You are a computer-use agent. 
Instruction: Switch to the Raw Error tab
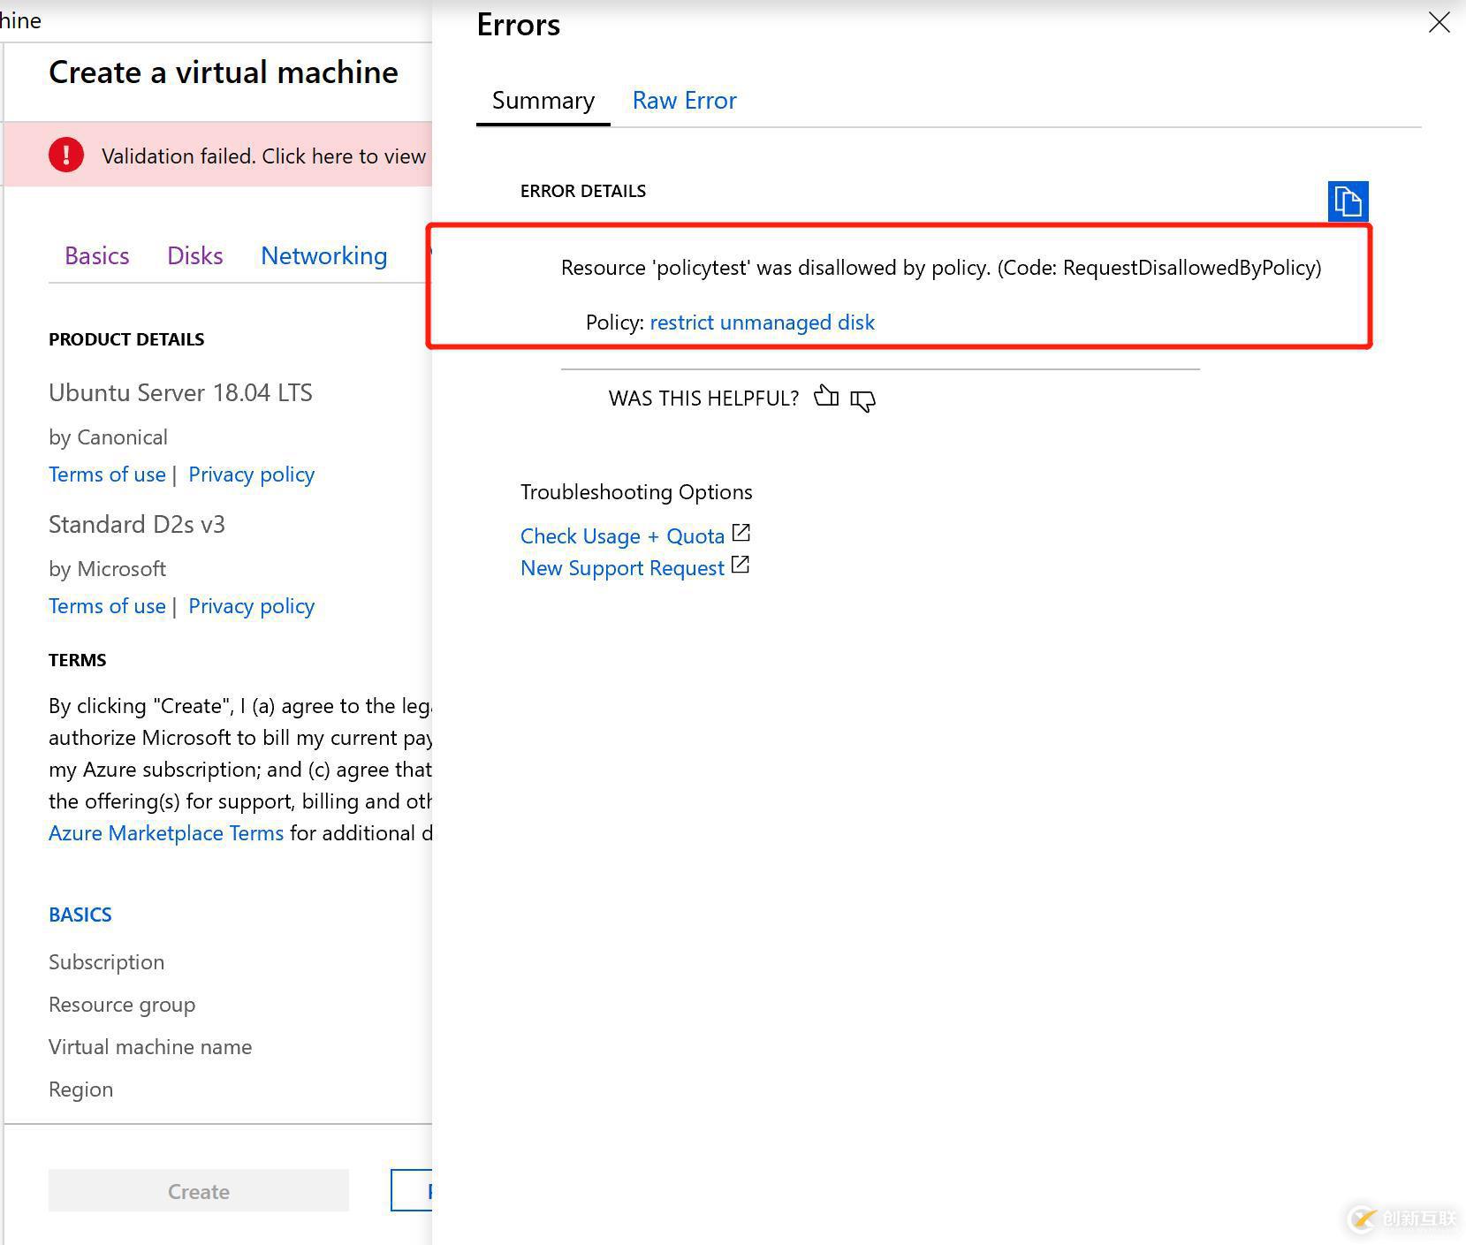[x=683, y=100]
